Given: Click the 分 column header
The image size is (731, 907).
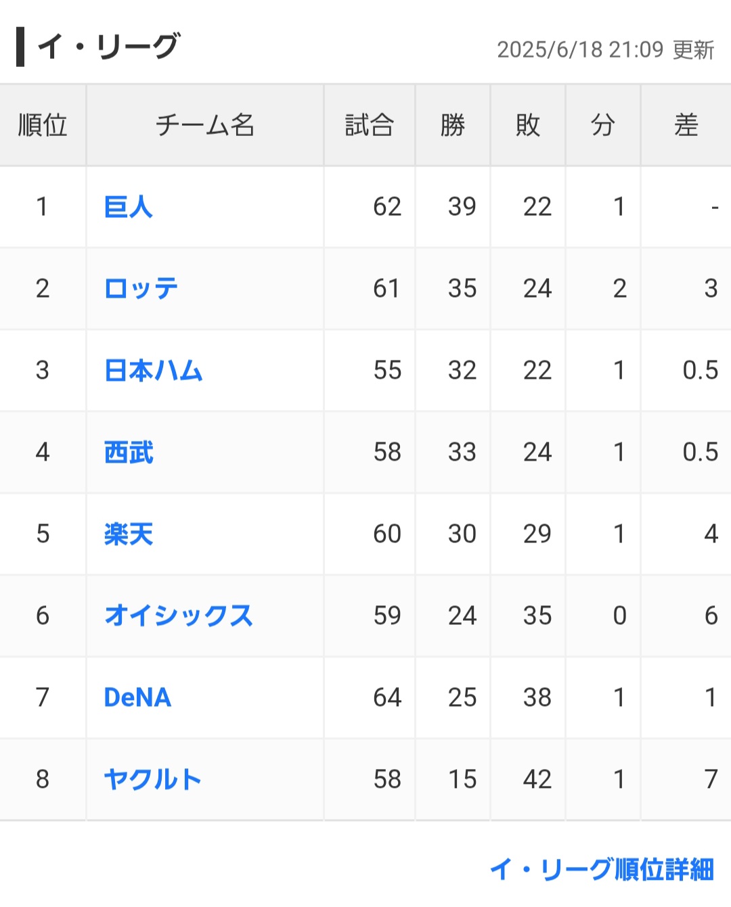Looking at the screenshot, I should [x=603, y=125].
